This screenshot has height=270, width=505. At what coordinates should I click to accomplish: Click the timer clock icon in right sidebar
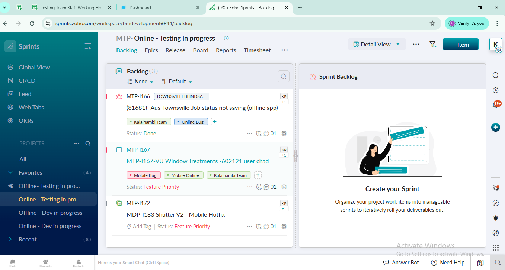(496, 90)
